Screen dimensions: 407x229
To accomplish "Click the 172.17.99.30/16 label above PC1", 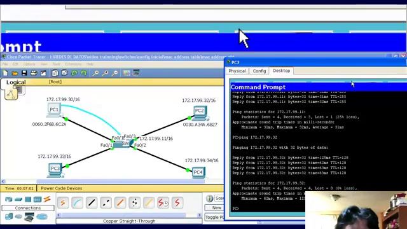I will click(63, 99).
